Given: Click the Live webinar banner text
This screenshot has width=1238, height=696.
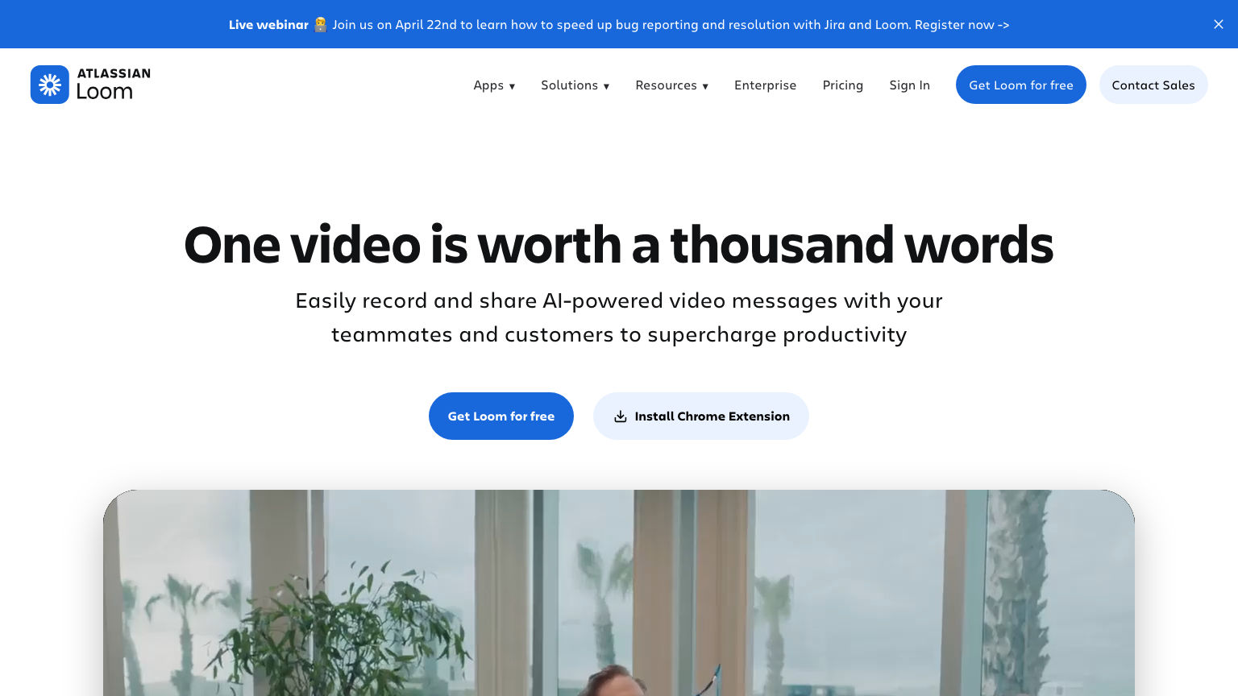Looking at the screenshot, I should [268, 25].
